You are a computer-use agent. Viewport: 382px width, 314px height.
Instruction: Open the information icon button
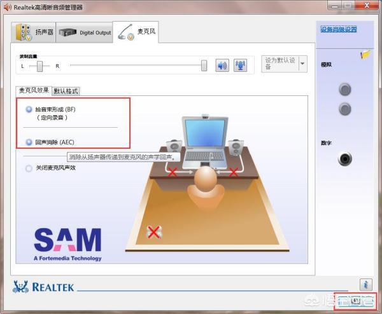tap(365, 284)
